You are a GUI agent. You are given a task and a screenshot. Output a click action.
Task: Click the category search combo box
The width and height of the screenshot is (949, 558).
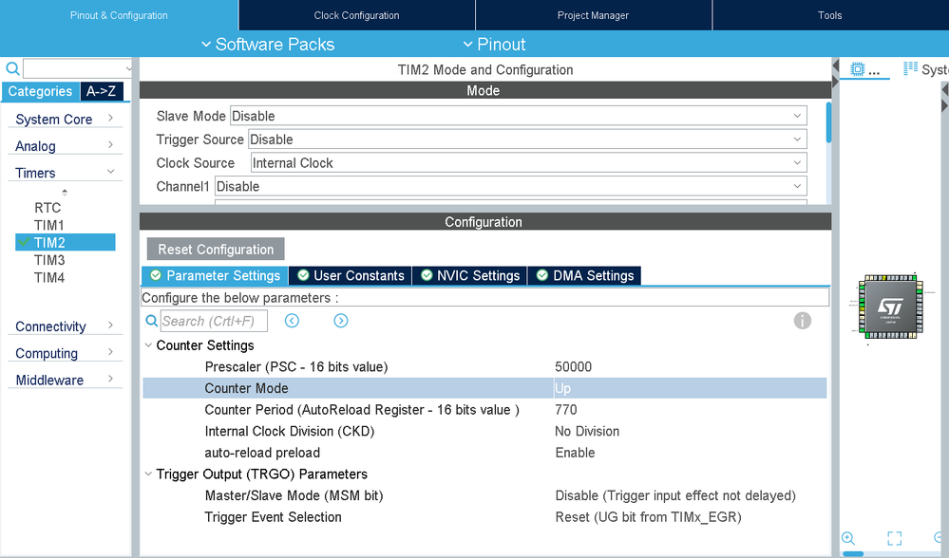[x=78, y=68]
